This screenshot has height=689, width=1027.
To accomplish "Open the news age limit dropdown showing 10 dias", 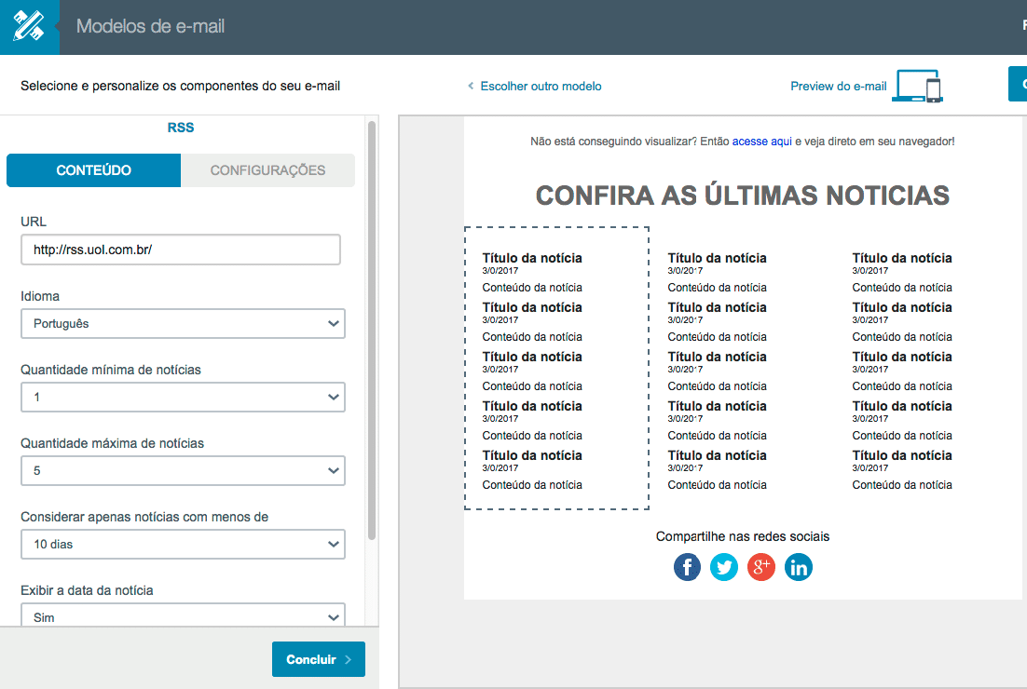I will (x=183, y=545).
